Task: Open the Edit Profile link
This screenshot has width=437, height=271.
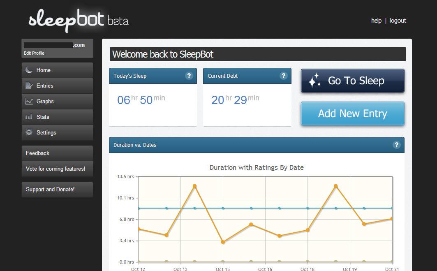Action: pos(34,53)
